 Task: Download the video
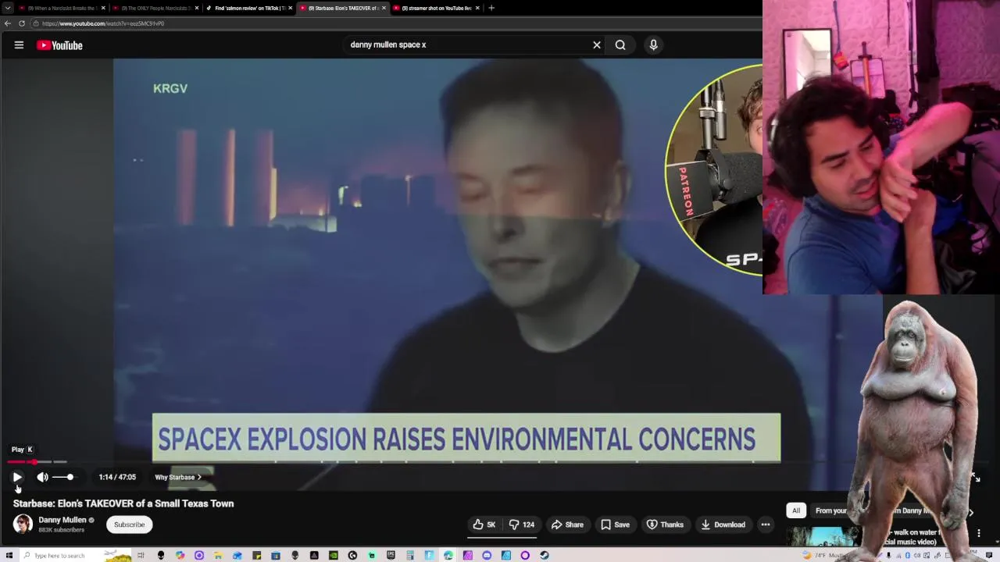[x=723, y=525]
